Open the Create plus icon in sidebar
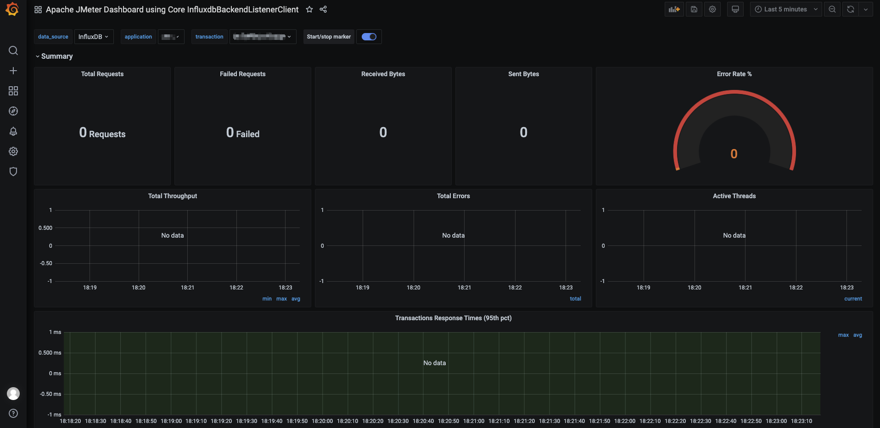 (13, 71)
